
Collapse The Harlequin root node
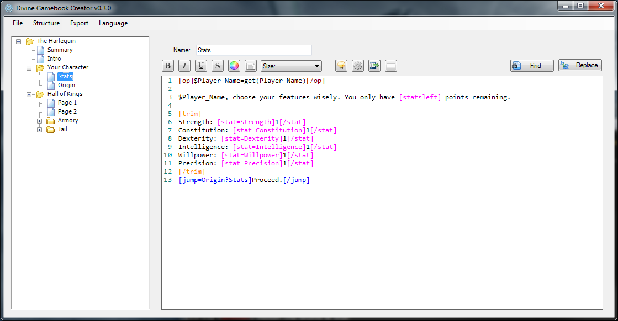pyautogui.click(x=19, y=41)
